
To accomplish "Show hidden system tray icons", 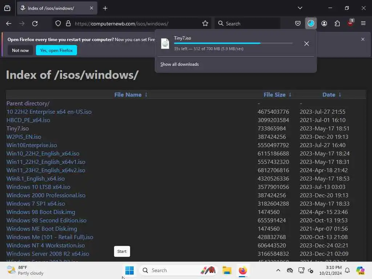I will [278, 270].
